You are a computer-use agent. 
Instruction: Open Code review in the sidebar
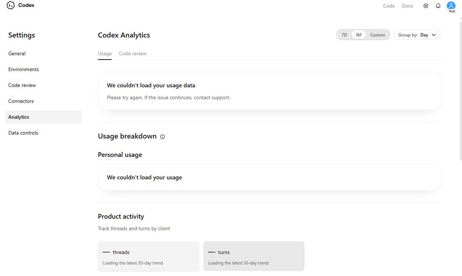[x=44, y=85]
